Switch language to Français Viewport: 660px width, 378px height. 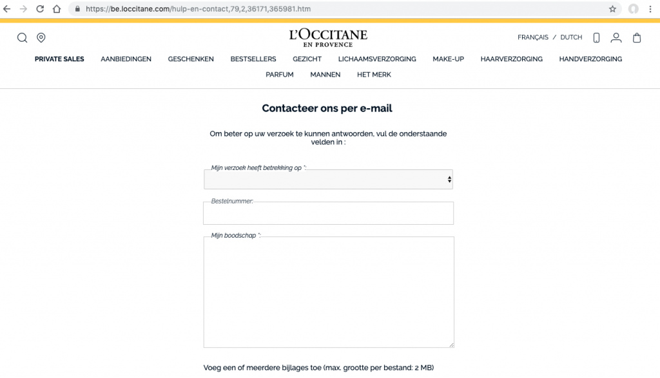[x=533, y=37]
